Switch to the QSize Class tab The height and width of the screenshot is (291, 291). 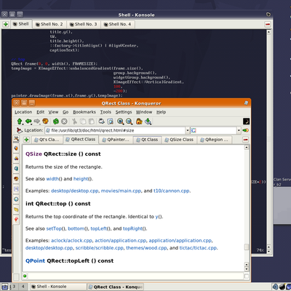click(179, 140)
